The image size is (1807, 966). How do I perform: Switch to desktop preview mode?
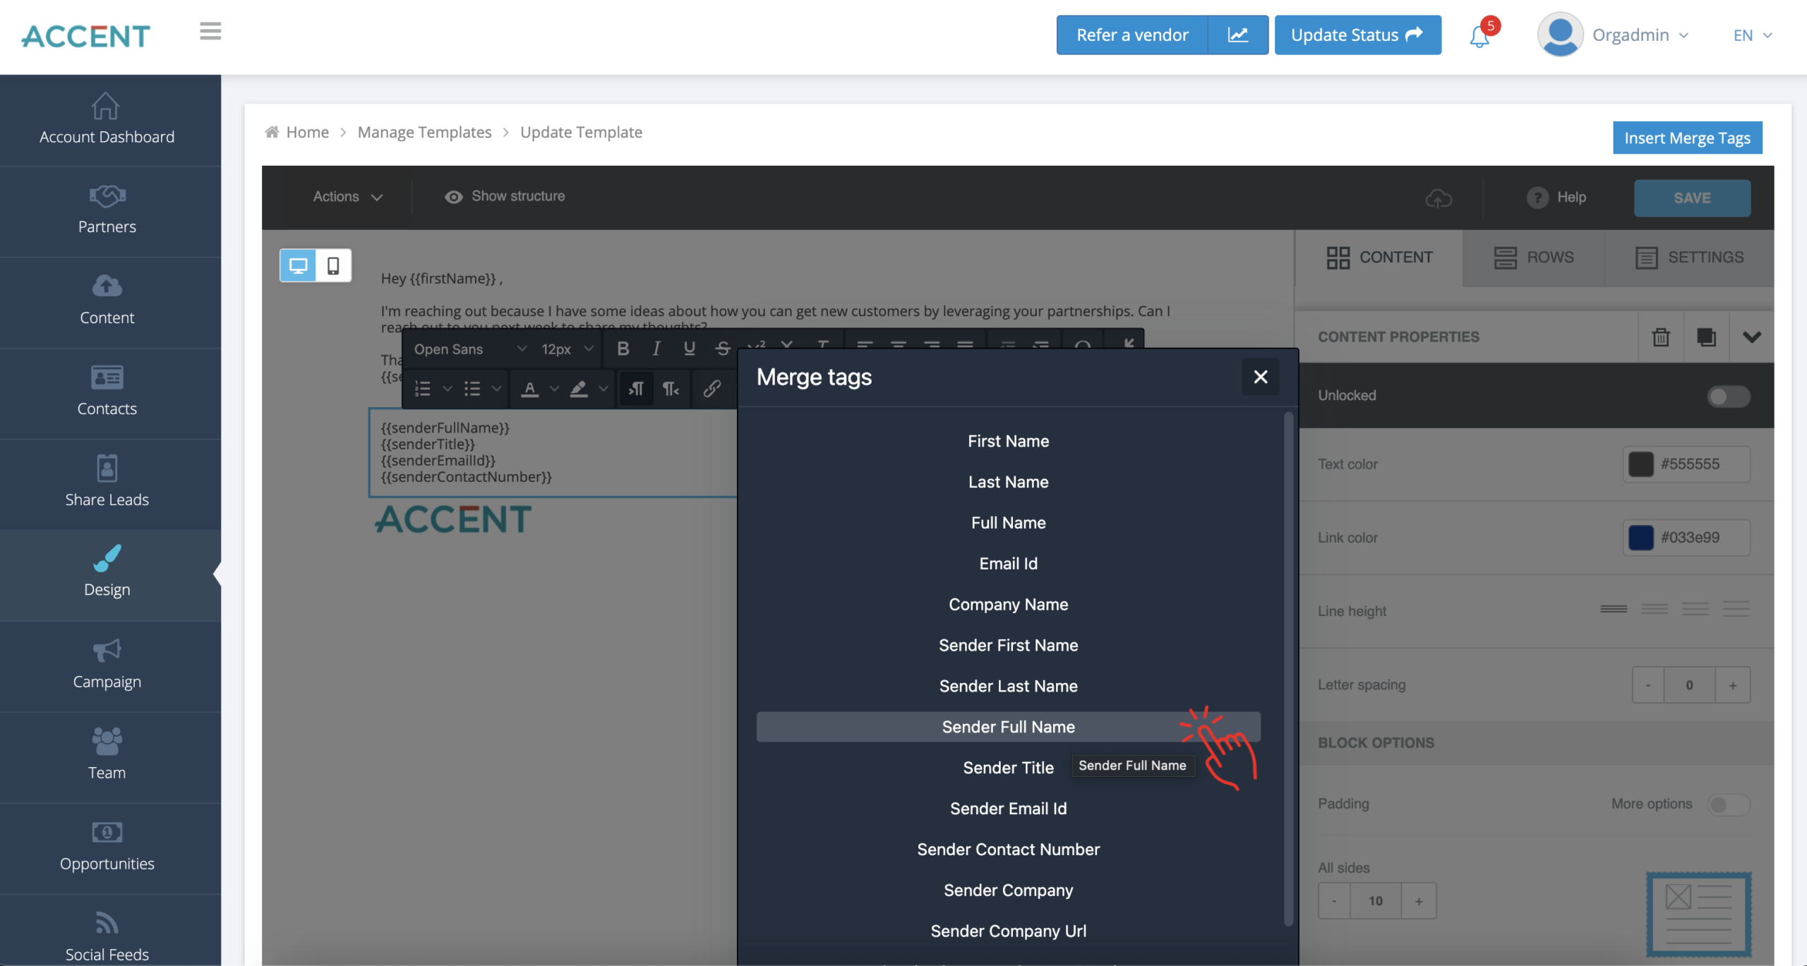pyautogui.click(x=299, y=266)
